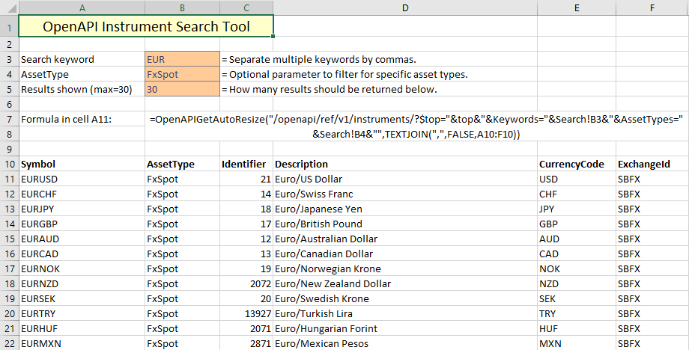The image size is (689, 350).
Task: Select column D header
Action: tap(404, 7)
